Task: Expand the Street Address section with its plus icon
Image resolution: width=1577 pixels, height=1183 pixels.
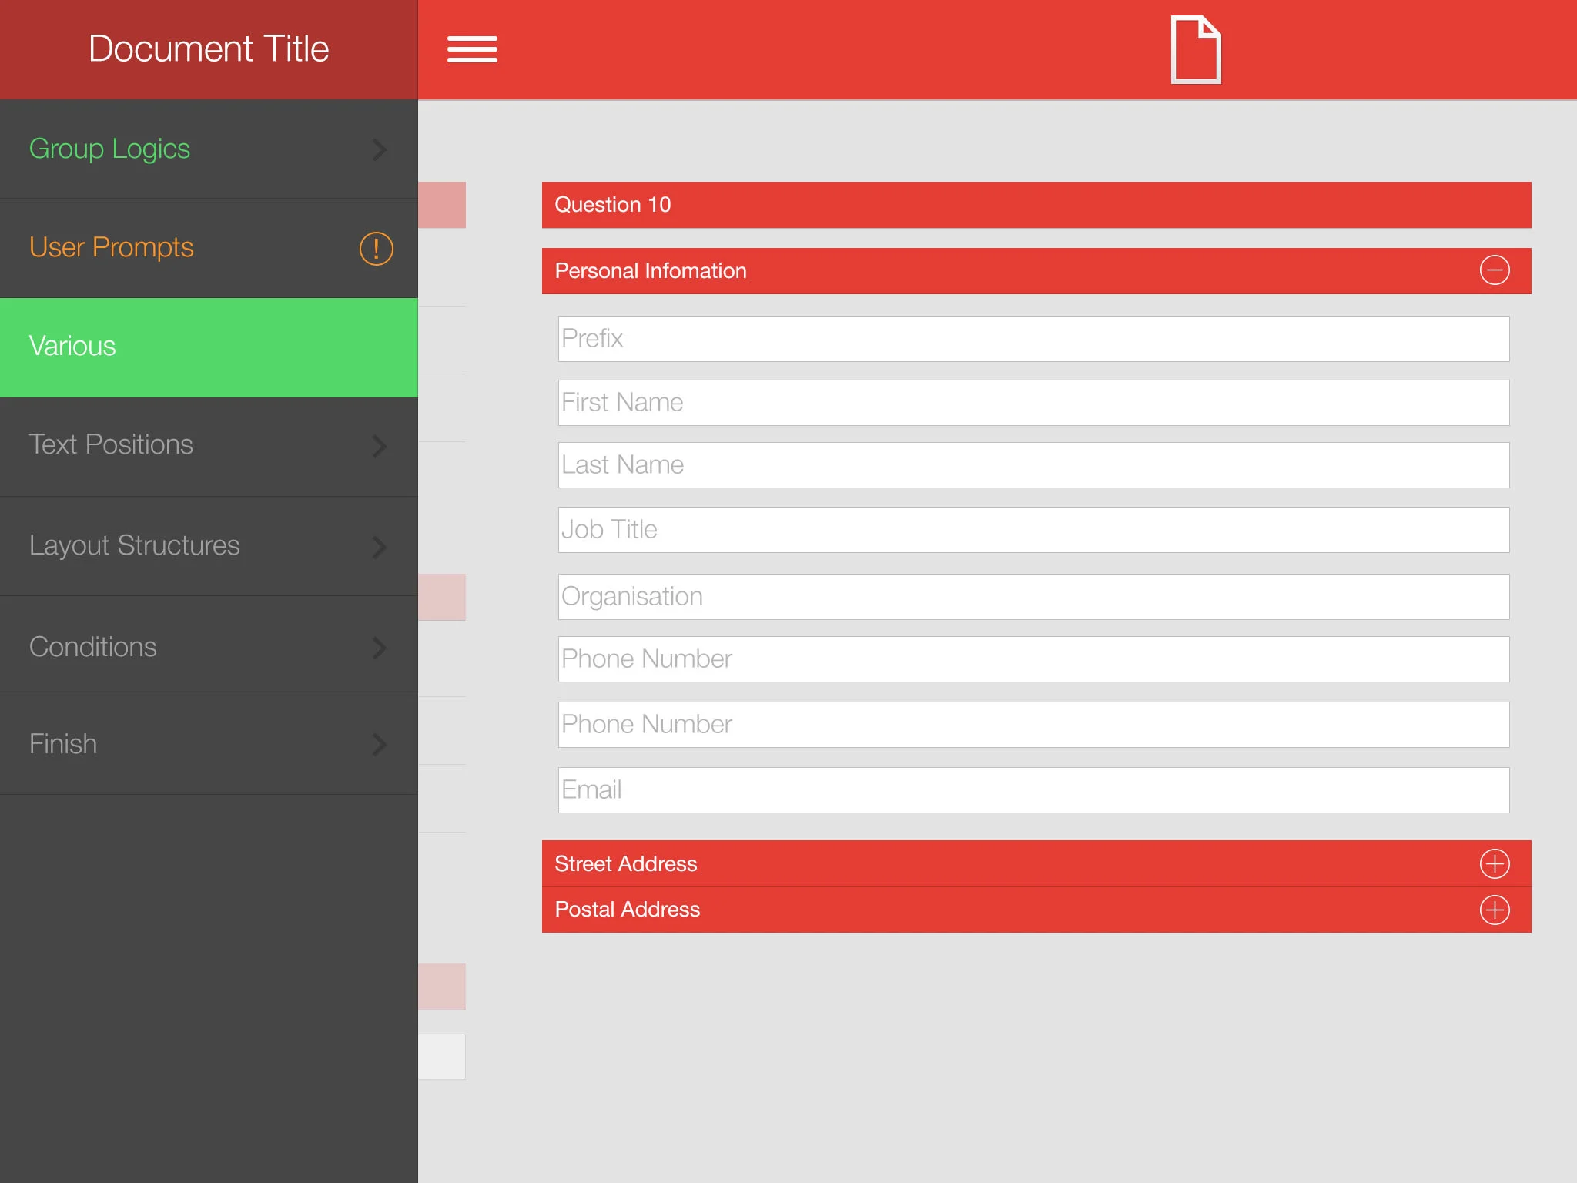Action: pos(1495,863)
